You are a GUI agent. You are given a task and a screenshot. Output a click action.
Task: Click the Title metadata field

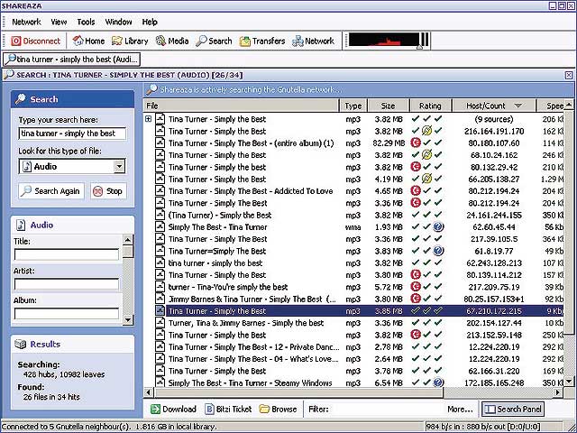point(67,254)
